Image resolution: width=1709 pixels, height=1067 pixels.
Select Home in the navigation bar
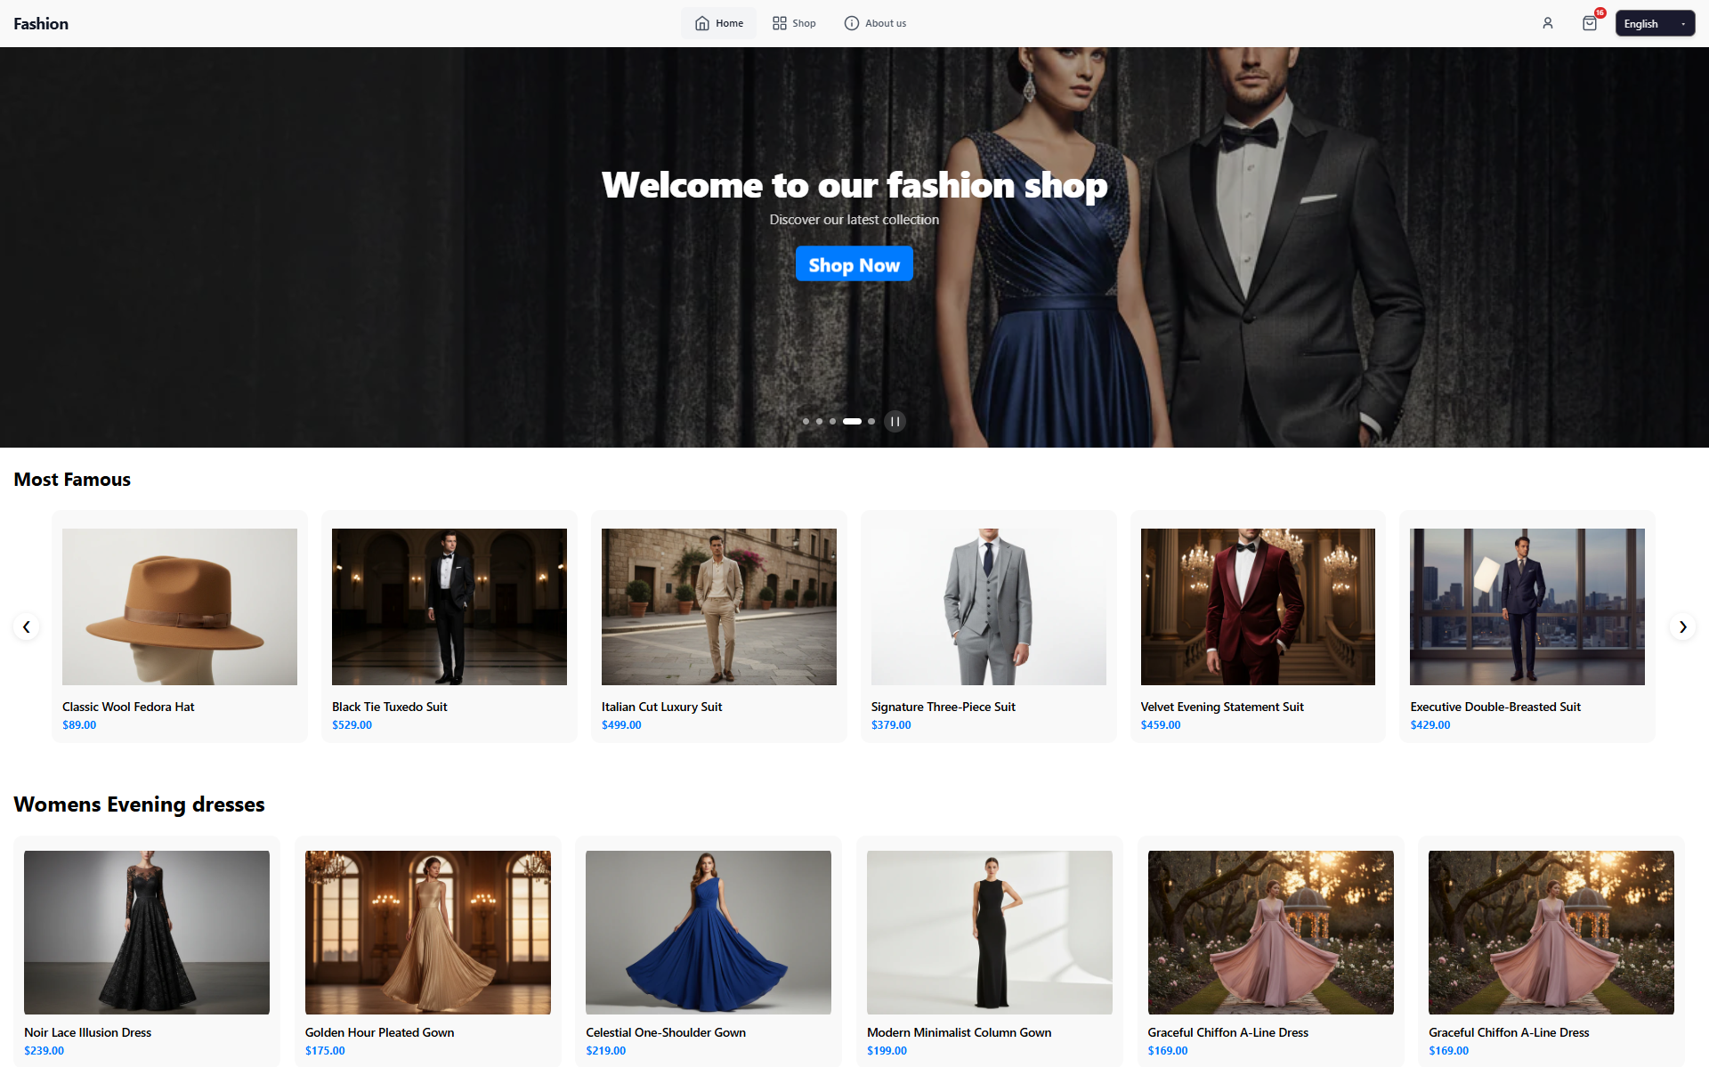click(x=718, y=22)
